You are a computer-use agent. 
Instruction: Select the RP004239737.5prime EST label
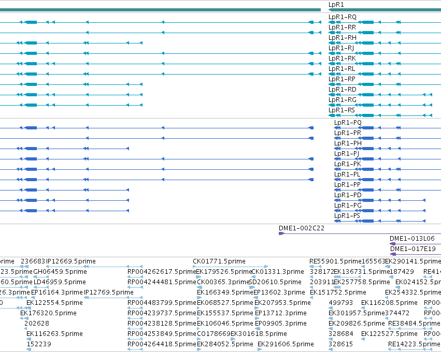coord(162,314)
